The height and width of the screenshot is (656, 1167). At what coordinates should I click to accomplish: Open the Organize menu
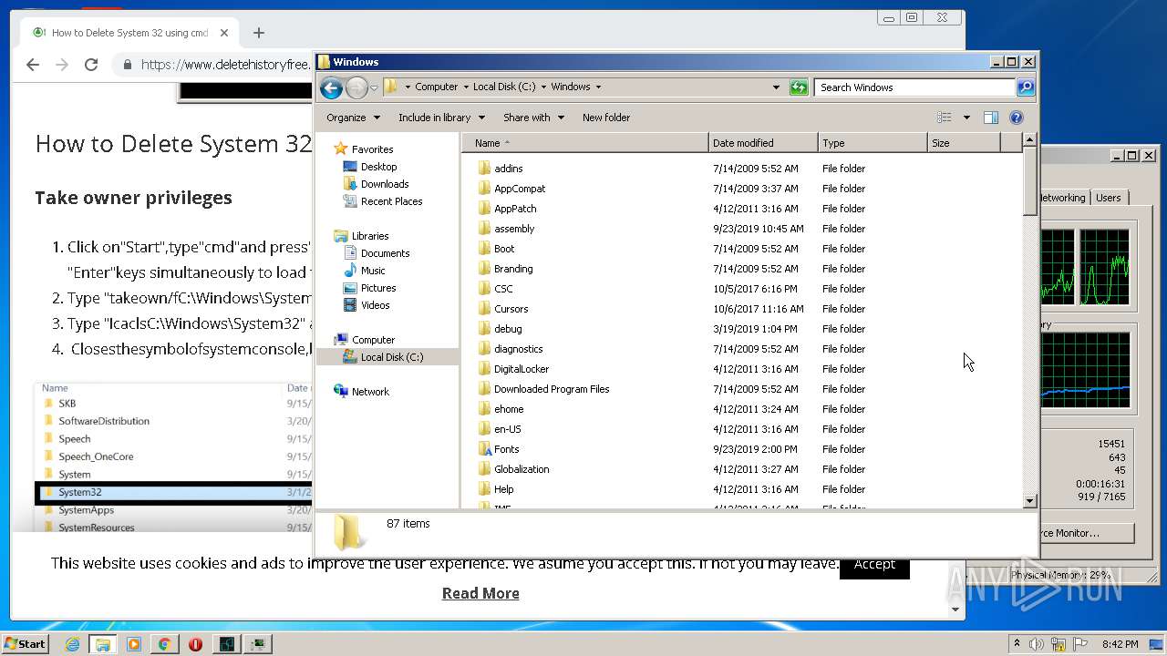[353, 118]
